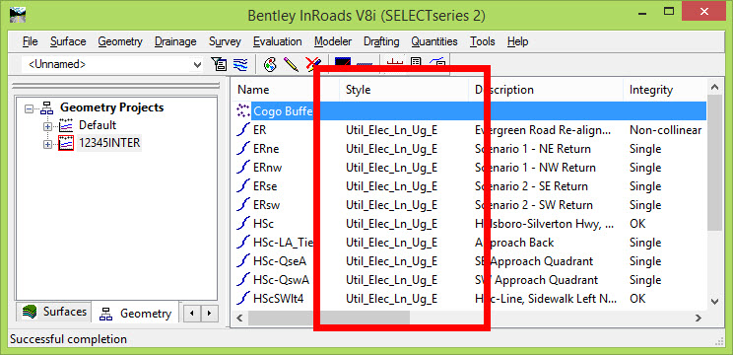Click the horizontal scrollbar thumb in list
733x355 pixels.
(x=329, y=319)
